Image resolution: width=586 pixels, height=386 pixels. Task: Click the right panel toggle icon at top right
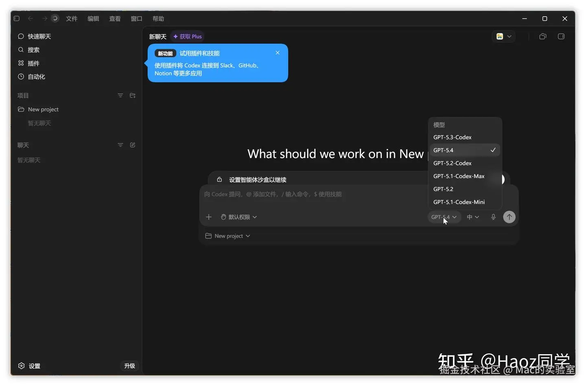pos(561,37)
